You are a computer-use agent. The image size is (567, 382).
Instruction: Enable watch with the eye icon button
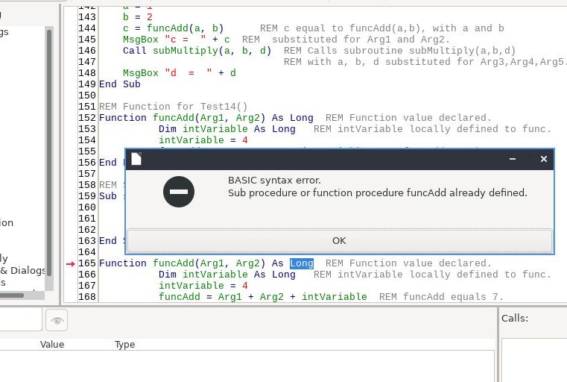[x=57, y=320]
